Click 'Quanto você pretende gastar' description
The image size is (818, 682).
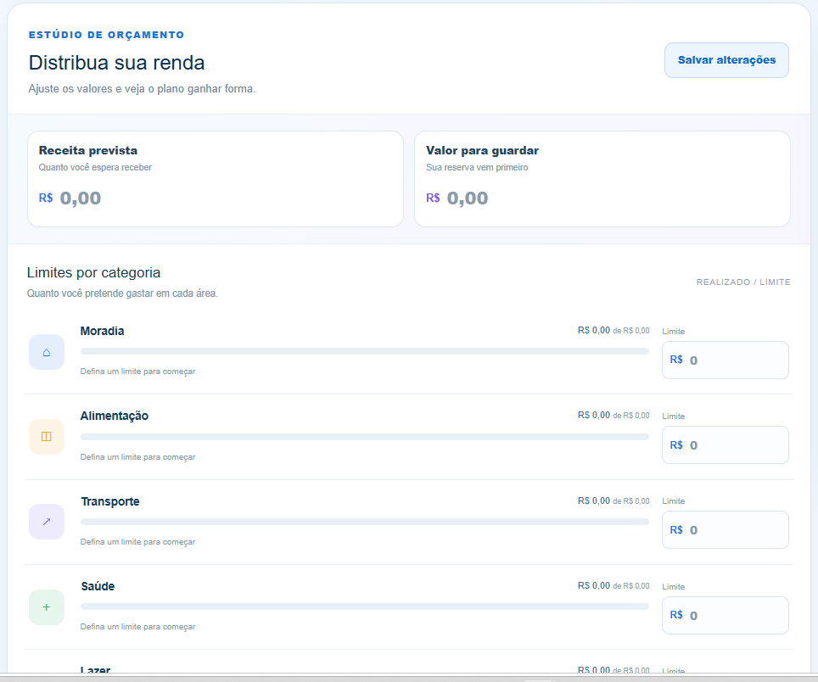tap(122, 293)
